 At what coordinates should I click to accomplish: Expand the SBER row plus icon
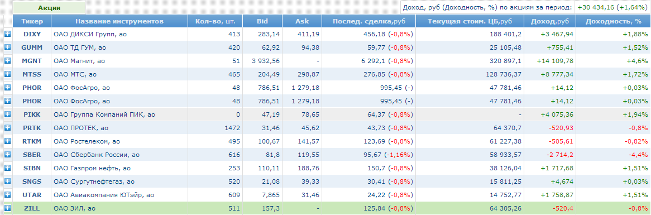(7, 154)
